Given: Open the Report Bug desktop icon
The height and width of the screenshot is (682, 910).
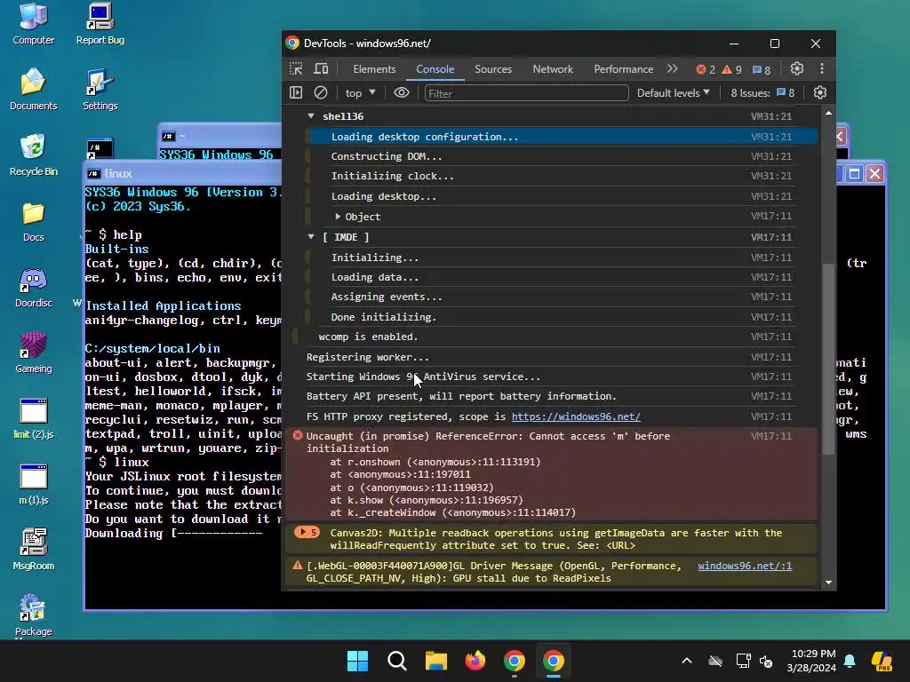Looking at the screenshot, I should [100, 24].
